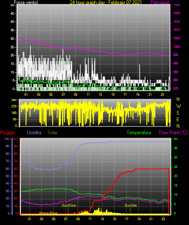The width and height of the screenshot is (189, 225).
Task: Click hour '17' on top graph axis
Action: [125, 94]
